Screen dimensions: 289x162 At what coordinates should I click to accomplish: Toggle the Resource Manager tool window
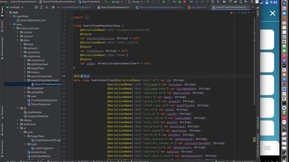click(x=2, y=48)
